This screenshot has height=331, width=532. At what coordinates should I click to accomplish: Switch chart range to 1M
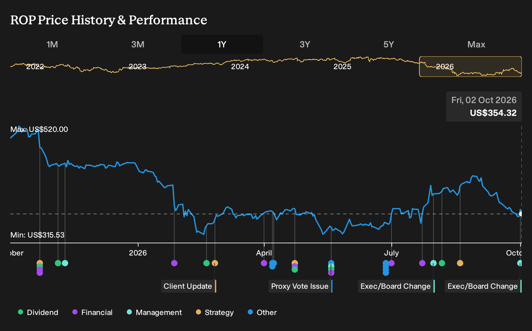tap(52, 44)
